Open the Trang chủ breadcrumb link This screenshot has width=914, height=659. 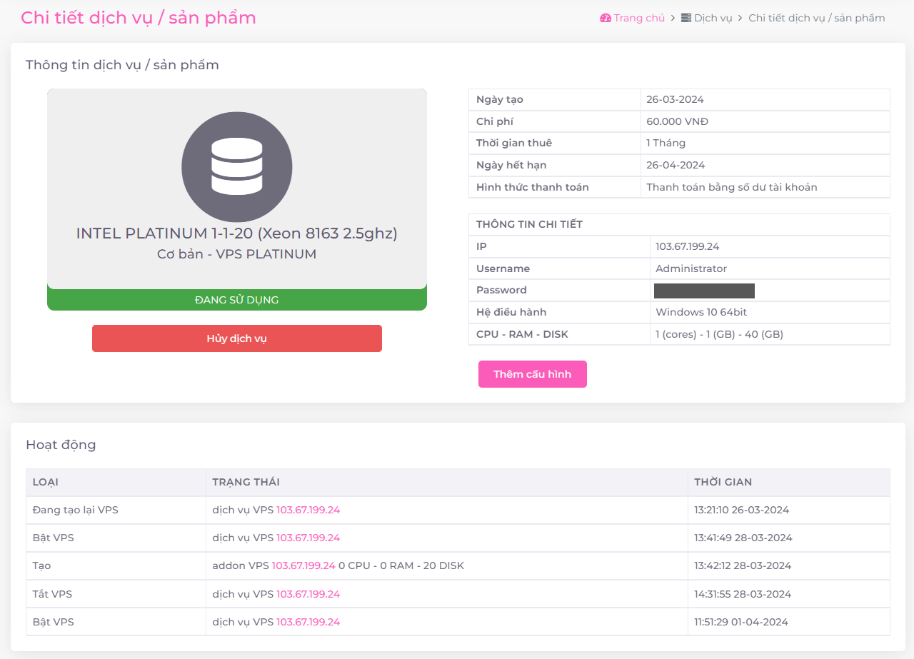click(638, 18)
